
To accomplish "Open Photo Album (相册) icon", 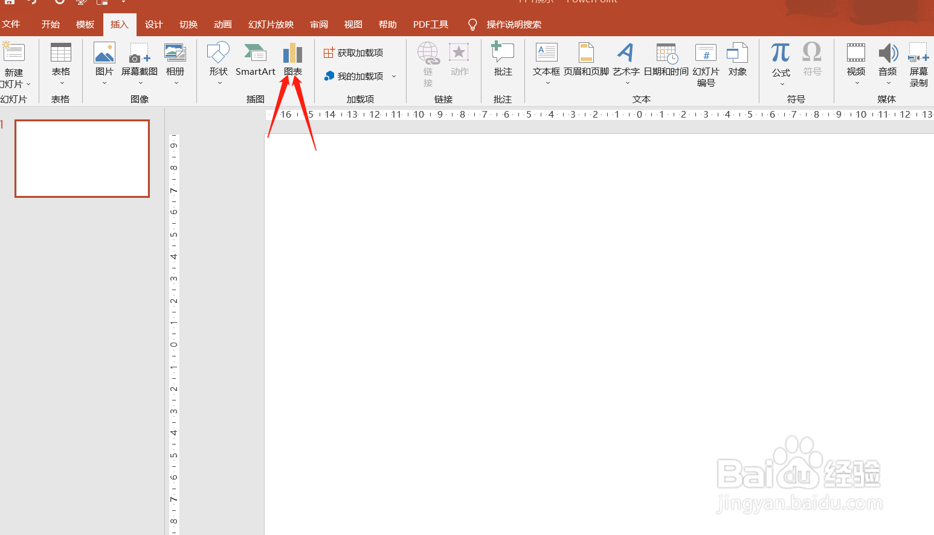I will tap(175, 53).
